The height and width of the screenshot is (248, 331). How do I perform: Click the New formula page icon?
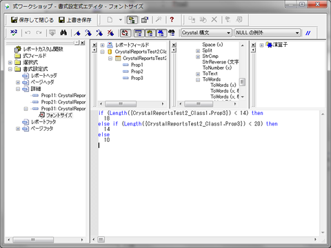tap(110, 20)
